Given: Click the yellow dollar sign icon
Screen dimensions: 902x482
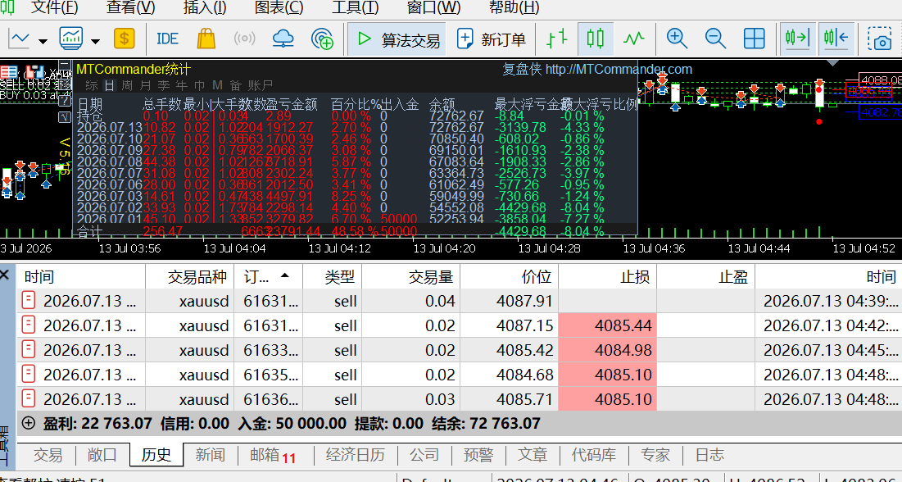Looking at the screenshot, I should [x=125, y=39].
